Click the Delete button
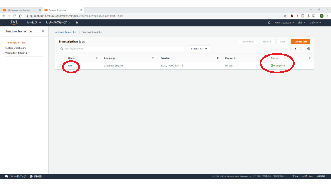The height and width of the screenshot is (186, 331). tap(267, 42)
